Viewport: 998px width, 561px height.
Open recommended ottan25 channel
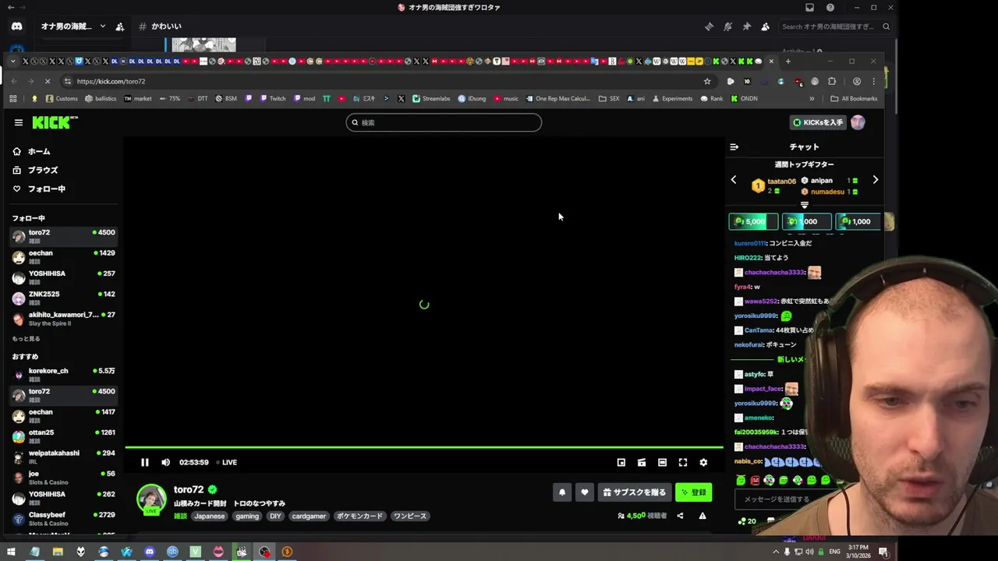[x=64, y=436]
